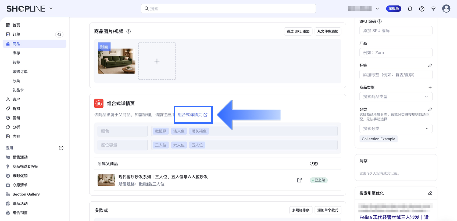The height and width of the screenshot is (221, 457).
Task: Click the help question mark icon in header
Action: pyautogui.click(x=422, y=9)
